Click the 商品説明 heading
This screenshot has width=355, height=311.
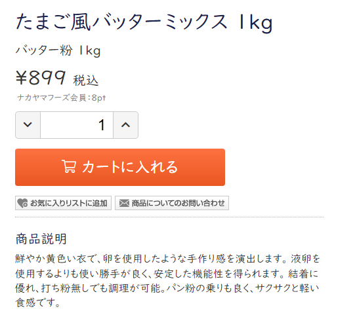pos(41,239)
